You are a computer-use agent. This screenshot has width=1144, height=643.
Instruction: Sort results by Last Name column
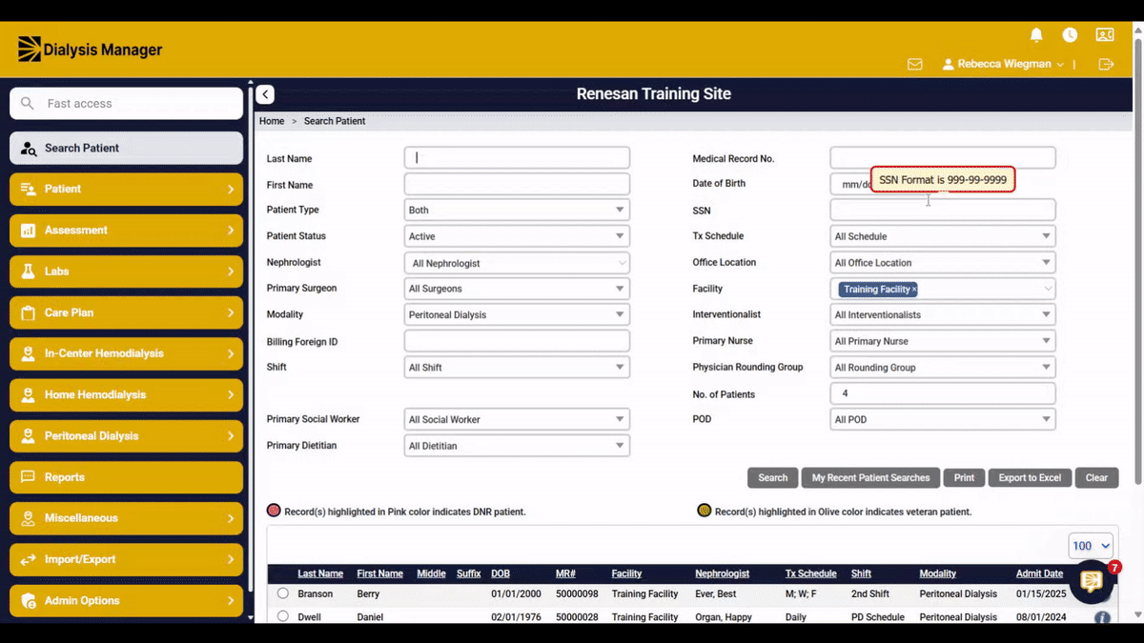pos(320,573)
